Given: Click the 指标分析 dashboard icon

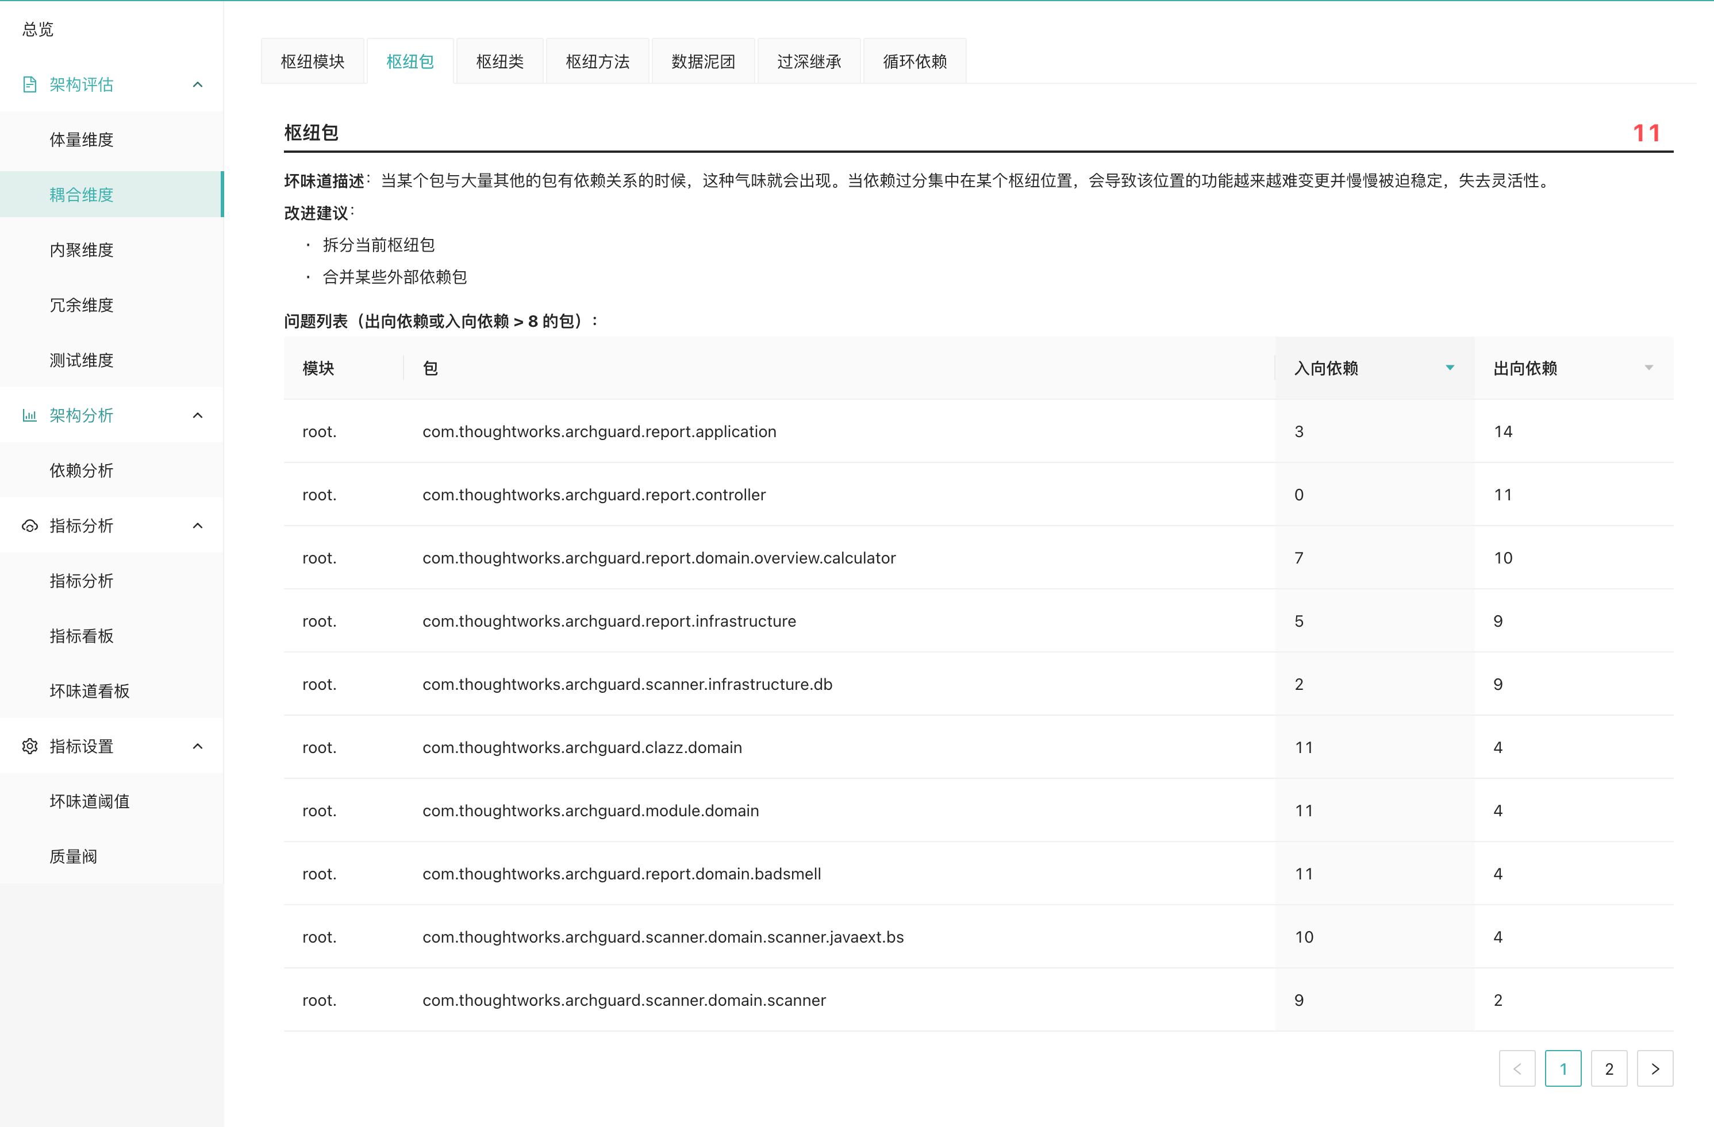Looking at the screenshot, I should tap(29, 526).
